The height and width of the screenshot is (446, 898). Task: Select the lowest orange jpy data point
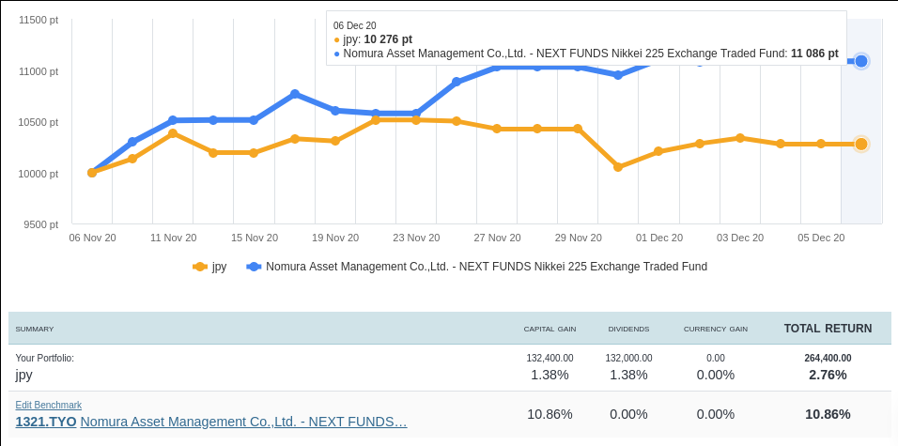pyautogui.click(x=618, y=167)
